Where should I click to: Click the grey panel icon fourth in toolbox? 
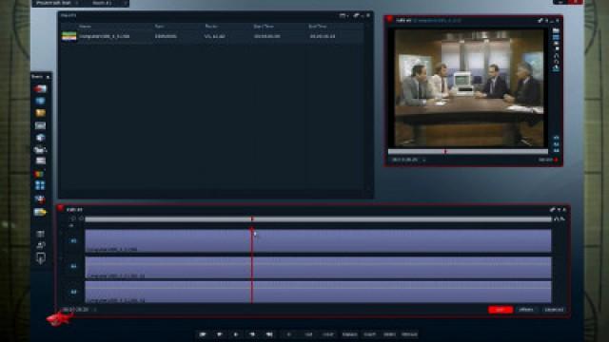(x=40, y=125)
